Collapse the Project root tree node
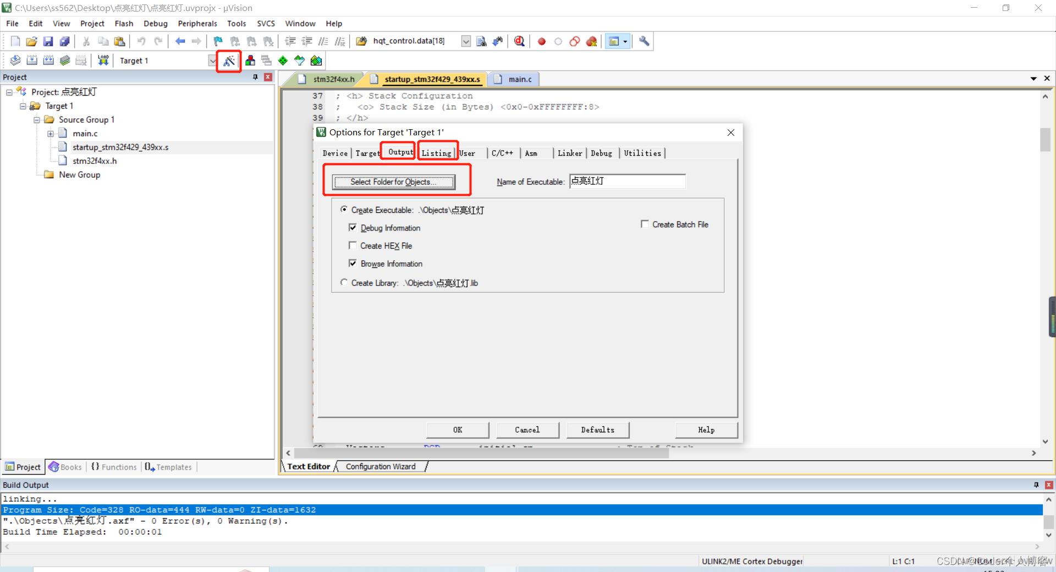This screenshot has height=572, width=1056. click(9, 92)
